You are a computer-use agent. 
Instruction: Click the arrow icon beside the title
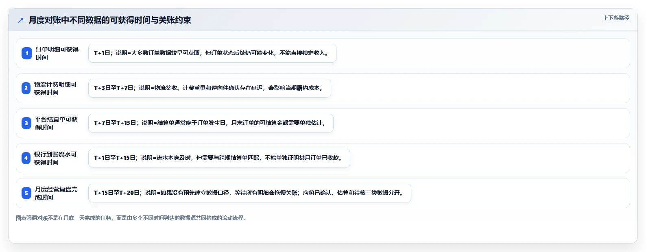click(x=20, y=20)
